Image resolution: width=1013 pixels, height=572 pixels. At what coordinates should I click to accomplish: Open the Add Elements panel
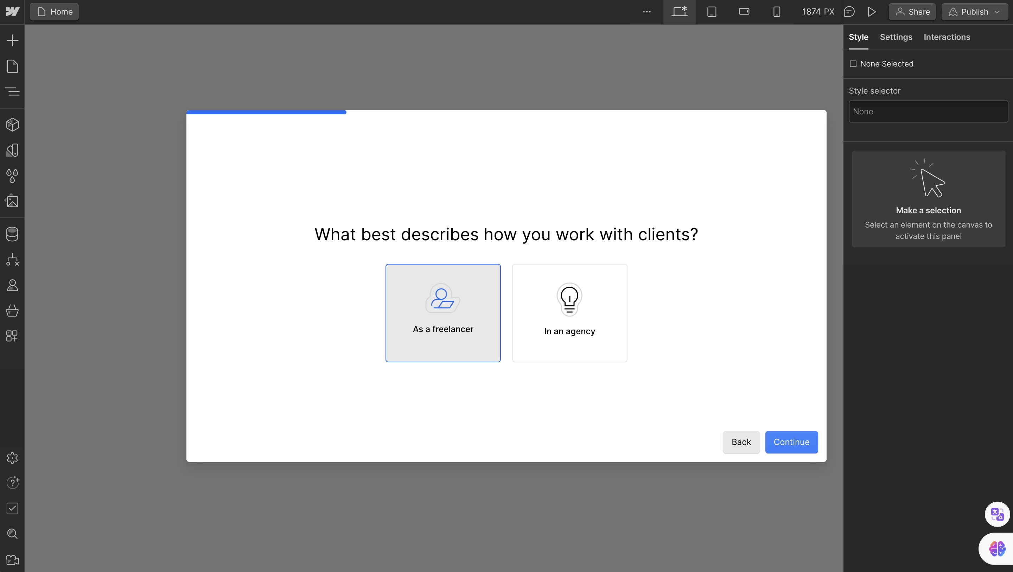(12, 40)
